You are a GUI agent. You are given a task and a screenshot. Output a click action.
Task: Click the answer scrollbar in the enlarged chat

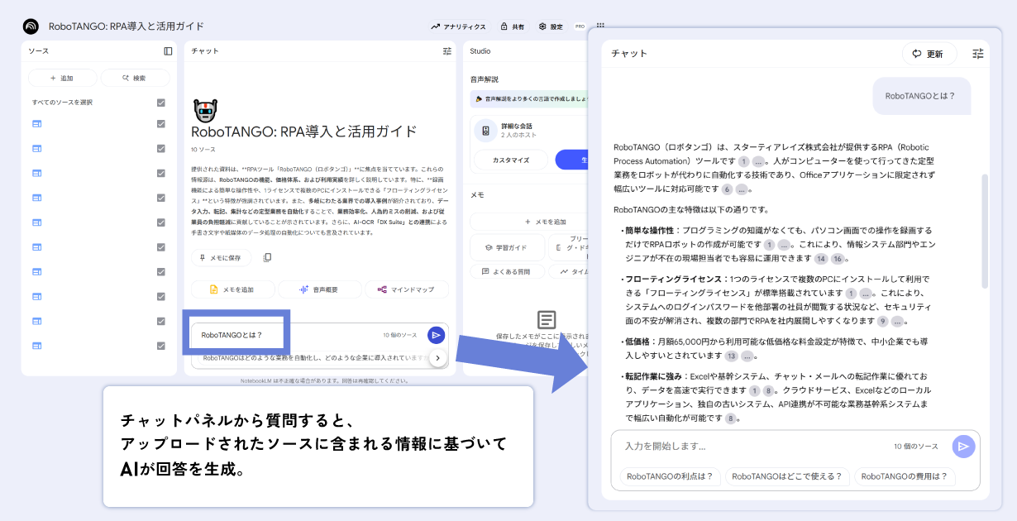click(x=984, y=232)
